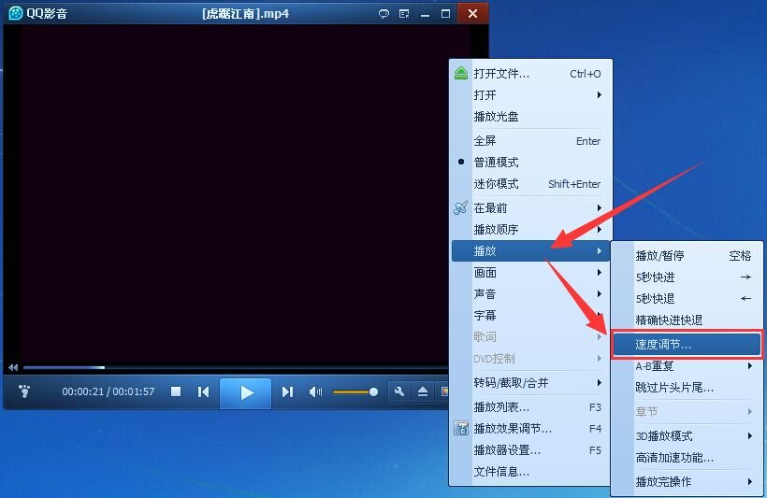Screen dimensions: 767x498
Task: Click the icon beside 播放效果调节
Action: coord(461,429)
